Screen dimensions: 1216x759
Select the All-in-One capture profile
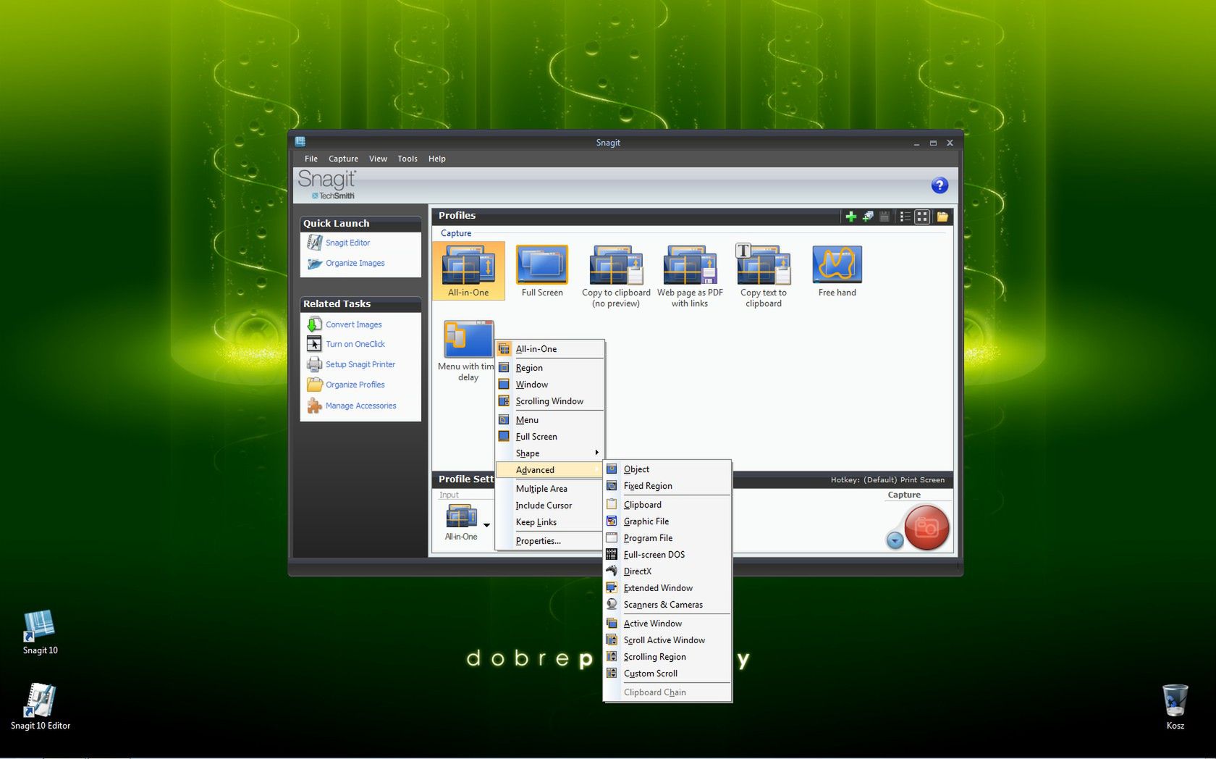click(x=468, y=270)
